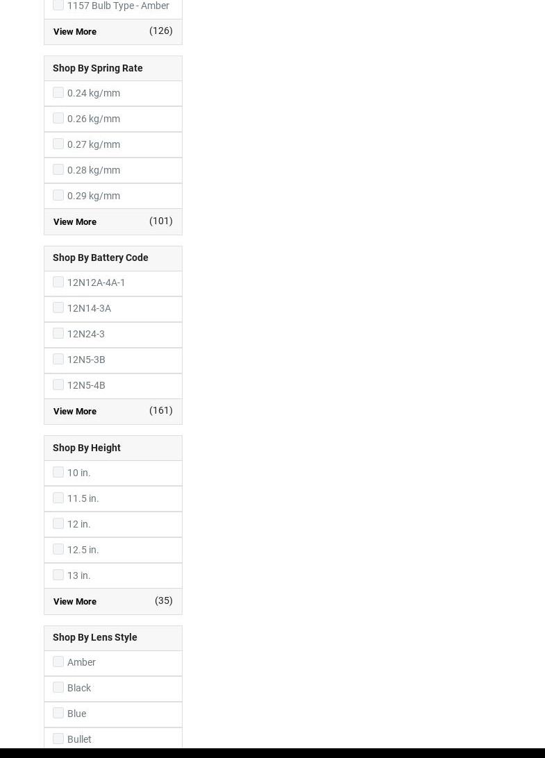Check battery code 12N12A-4A-1
Image resolution: width=545 pixels, height=758 pixels.
(58, 282)
